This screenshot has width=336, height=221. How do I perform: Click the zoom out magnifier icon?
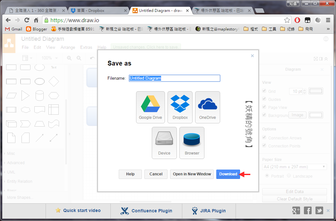click(x=79, y=58)
